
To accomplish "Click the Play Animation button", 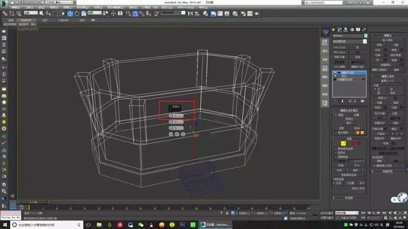I will [374, 213].
